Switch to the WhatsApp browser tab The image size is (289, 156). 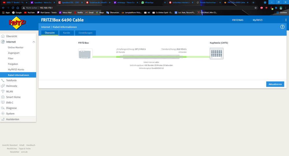pos(154,3)
